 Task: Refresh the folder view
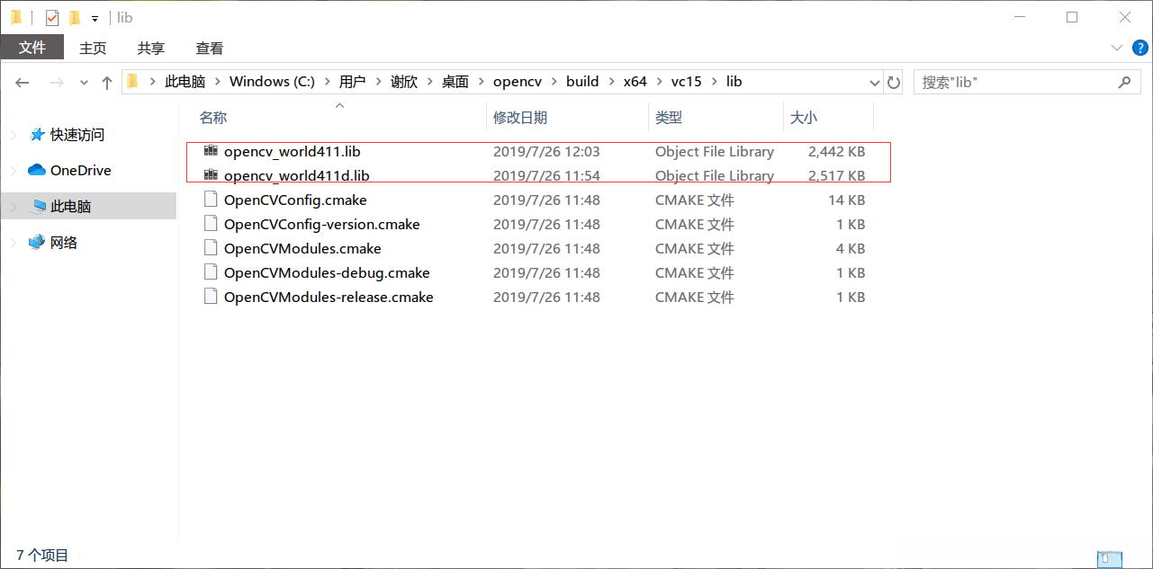point(894,83)
